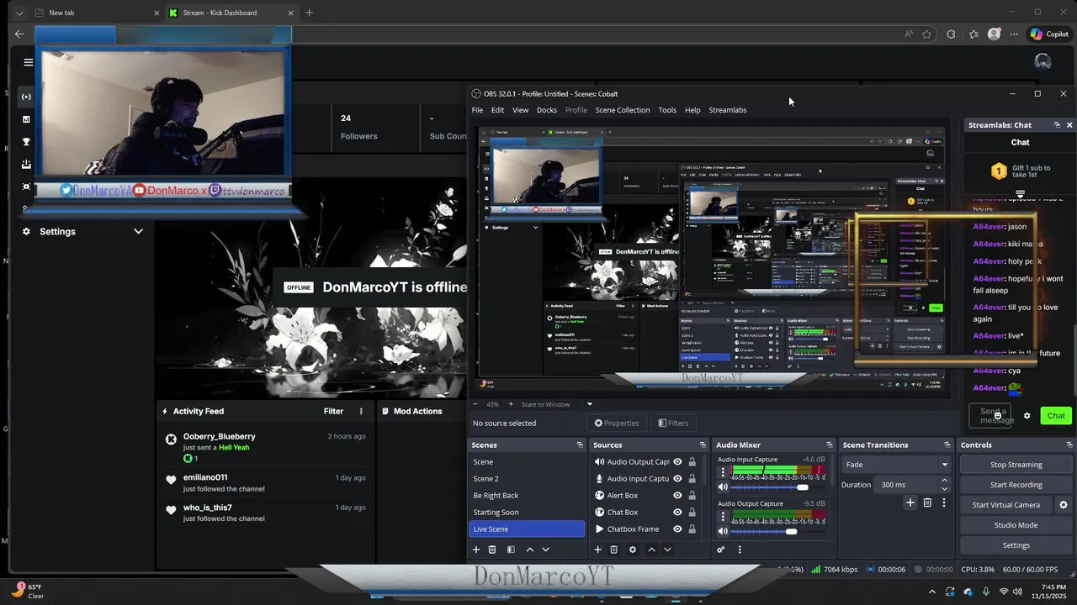This screenshot has height=605, width=1077.
Task: Toggle lock on Chatbox Frame source
Action: (692, 529)
